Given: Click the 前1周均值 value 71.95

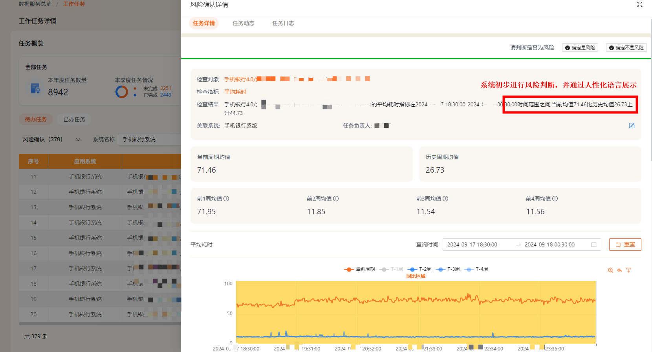Looking at the screenshot, I should (x=207, y=212).
